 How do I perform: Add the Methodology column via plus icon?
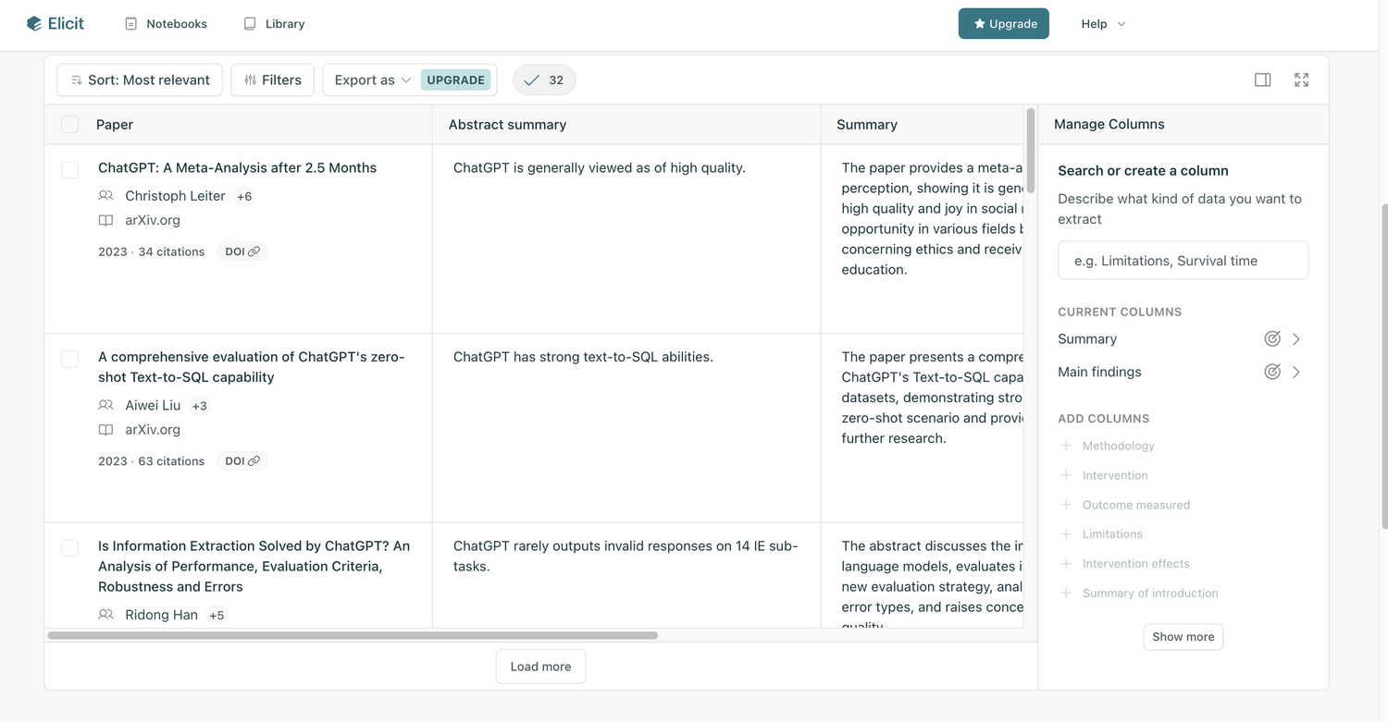point(1066,446)
